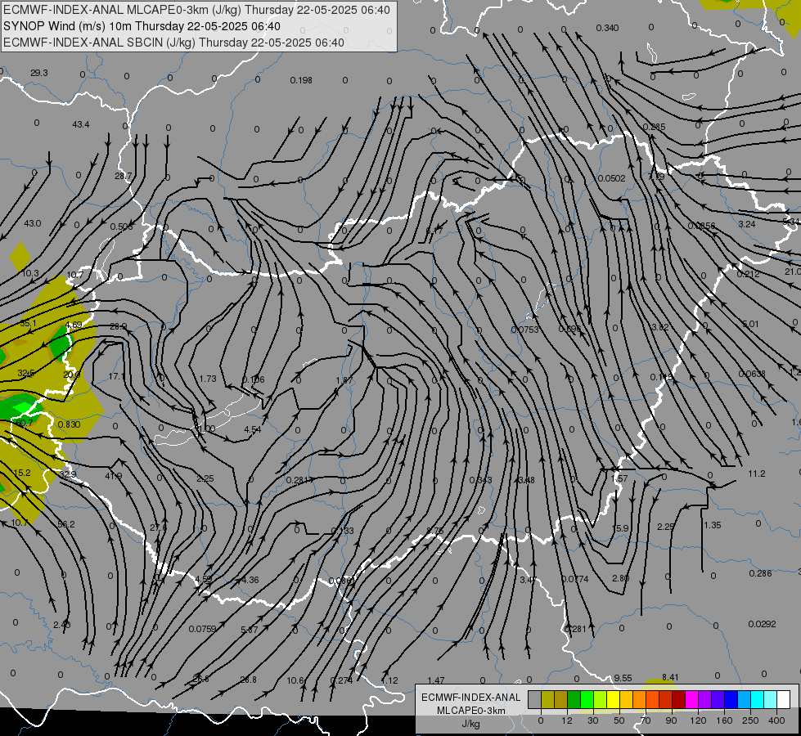Click the map value '2.80'
The width and height of the screenshot is (801, 736).
click(621, 578)
